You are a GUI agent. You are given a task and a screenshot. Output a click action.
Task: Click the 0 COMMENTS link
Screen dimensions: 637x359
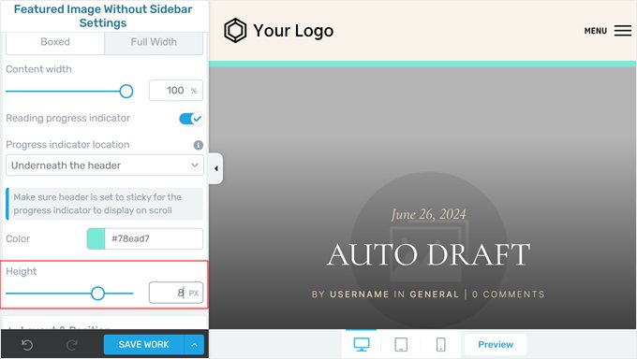click(509, 294)
